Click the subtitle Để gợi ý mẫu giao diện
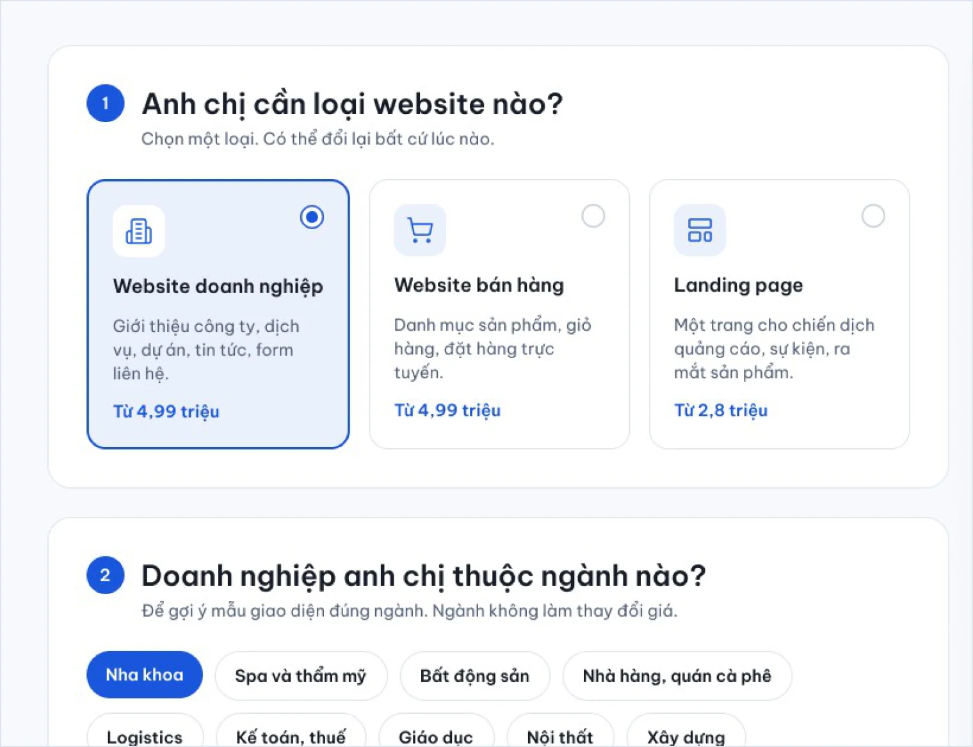The image size is (973, 747). 409,611
